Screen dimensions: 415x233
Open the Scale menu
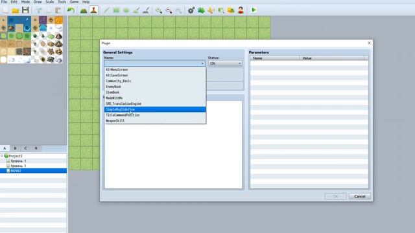point(50,2)
